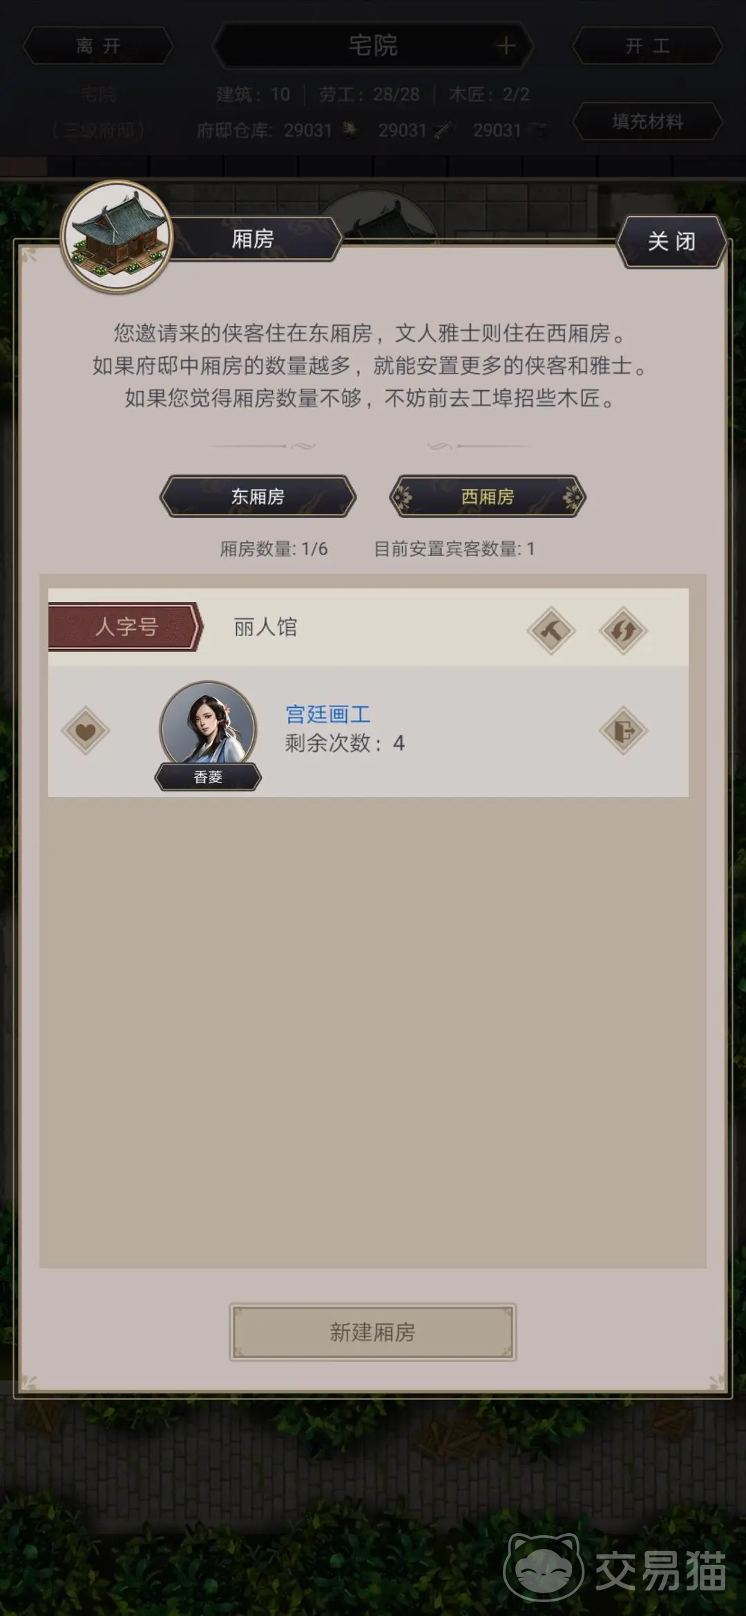Click the 厢房 building emblem icon
Image resolution: width=746 pixels, height=1616 pixels.
(116, 236)
